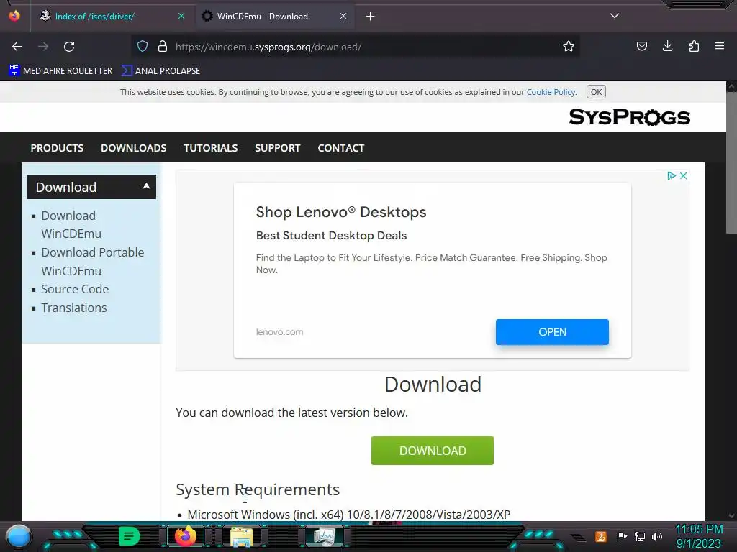This screenshot has height=552, width=737.
Task: Open a new tab with the plus icon
Action: point(371,17)
